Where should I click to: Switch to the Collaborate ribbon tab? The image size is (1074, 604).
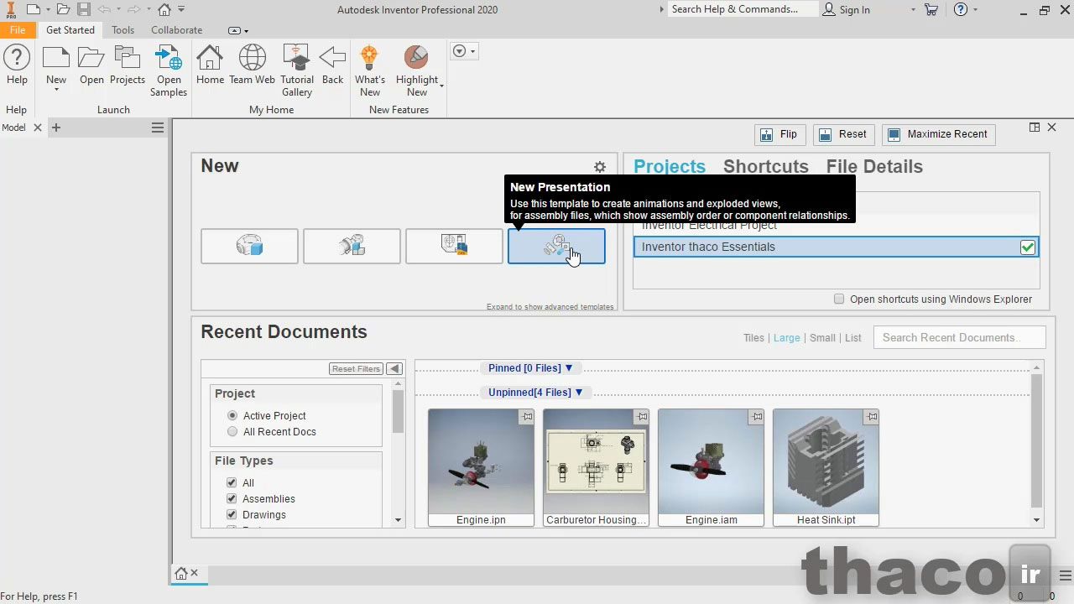[x=176, y=29]
